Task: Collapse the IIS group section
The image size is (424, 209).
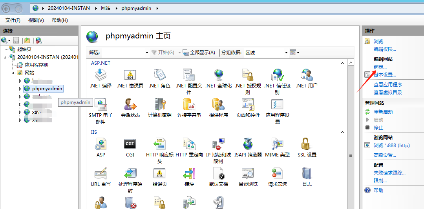Action: coord(342,132)
